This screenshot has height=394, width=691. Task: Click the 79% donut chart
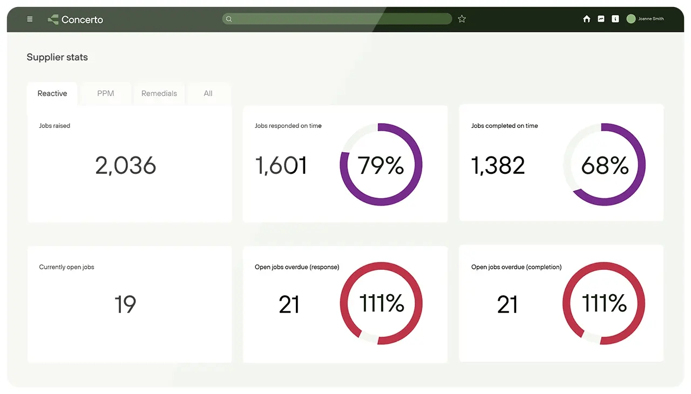[381, 165]
